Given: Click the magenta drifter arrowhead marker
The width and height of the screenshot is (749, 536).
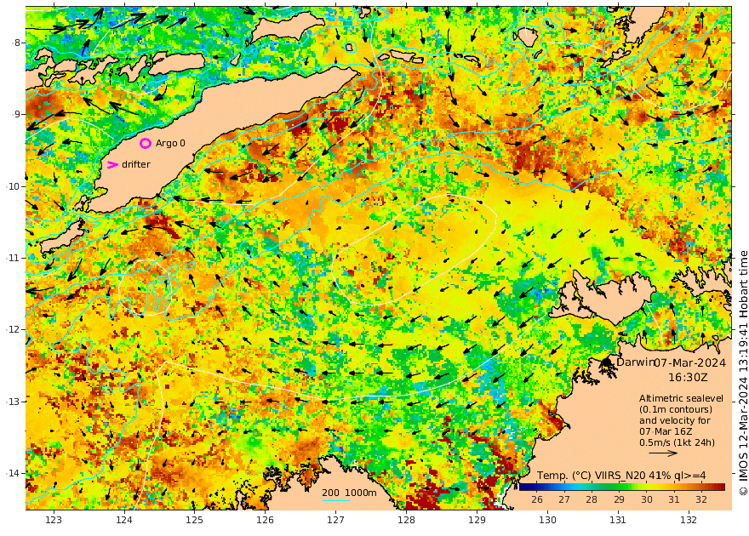Looking at the screenshot, I should (112, 165).
